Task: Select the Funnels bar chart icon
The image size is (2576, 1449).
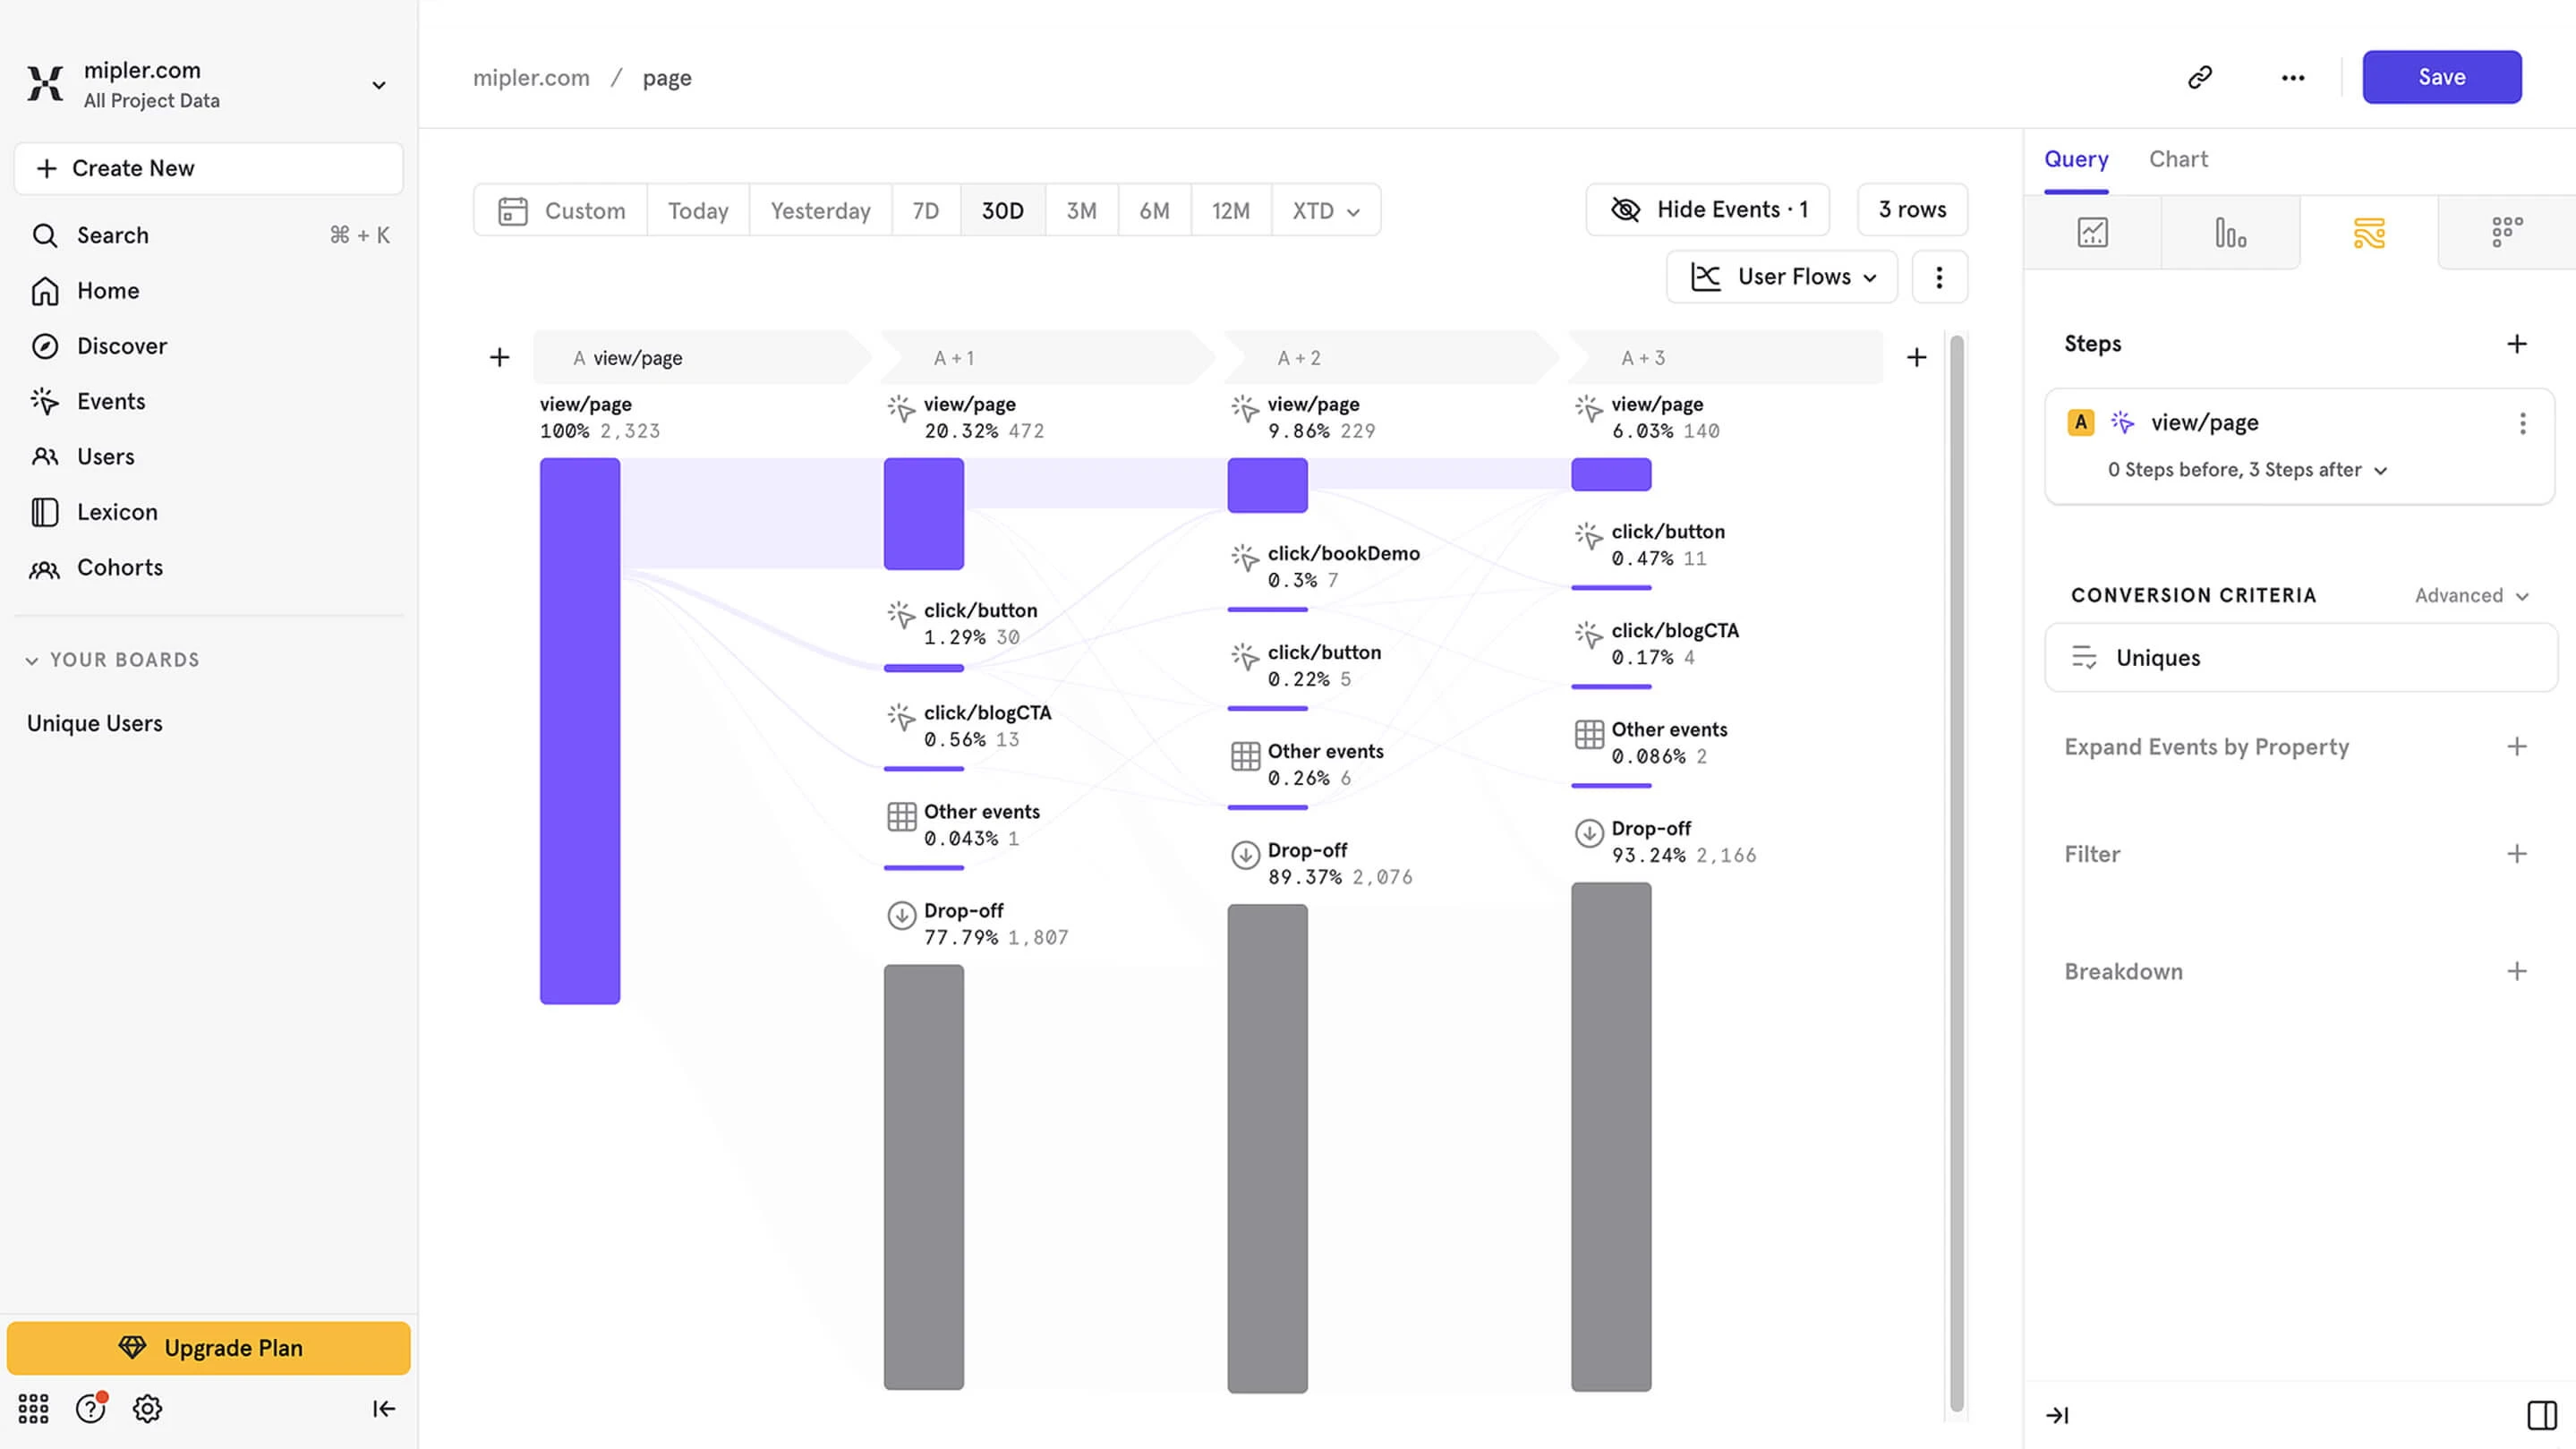Action: click(x=2230, y=233)
